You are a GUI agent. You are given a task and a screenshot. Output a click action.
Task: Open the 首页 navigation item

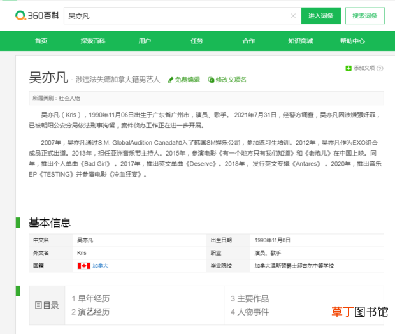[x=41, y=41]
